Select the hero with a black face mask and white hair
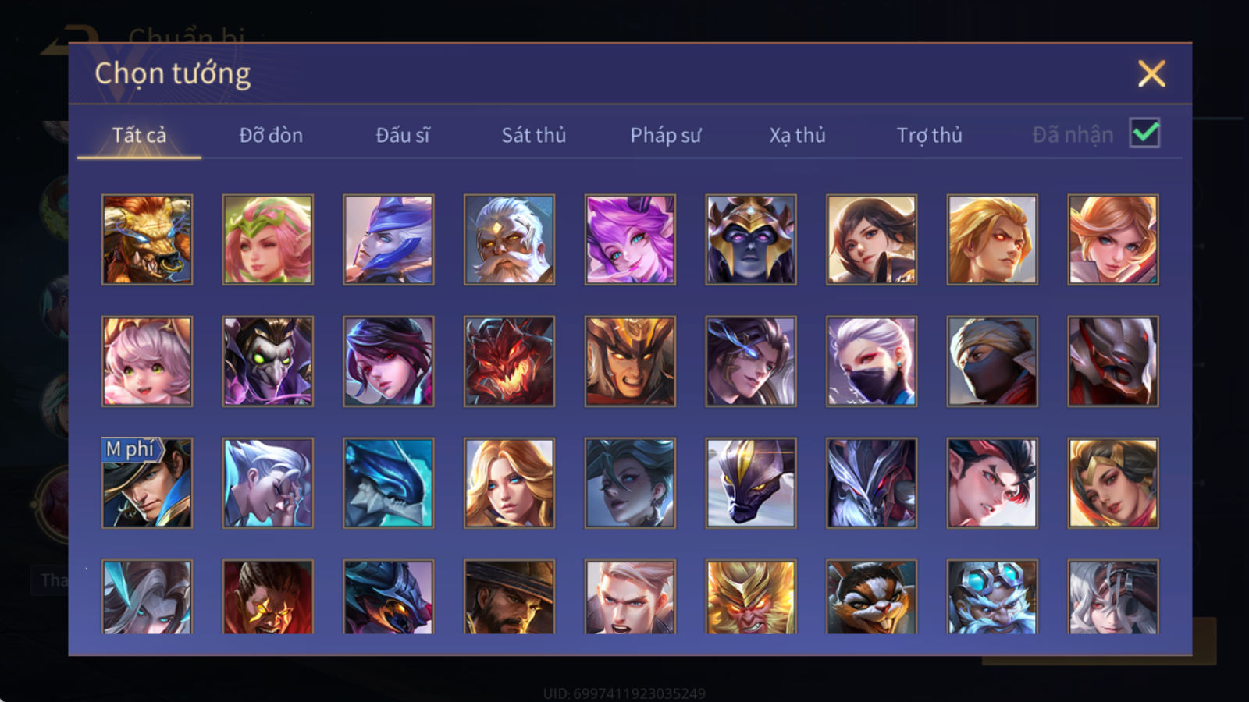 [871, 361]
